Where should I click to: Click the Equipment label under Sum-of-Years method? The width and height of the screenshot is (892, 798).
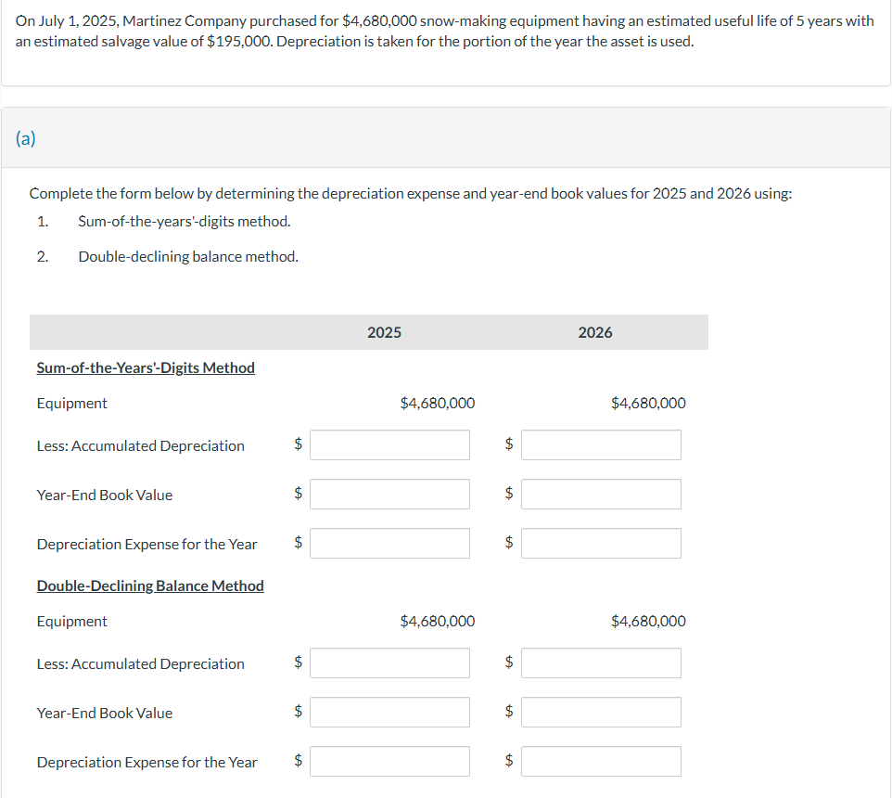pos(71,403)
